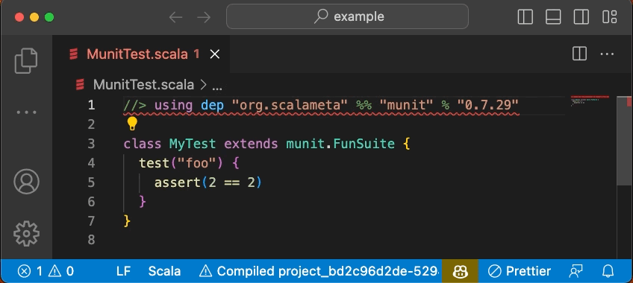The image size is (633, 283).
Task: Close the MunitTest.scala tab
Action: (215, 54)
